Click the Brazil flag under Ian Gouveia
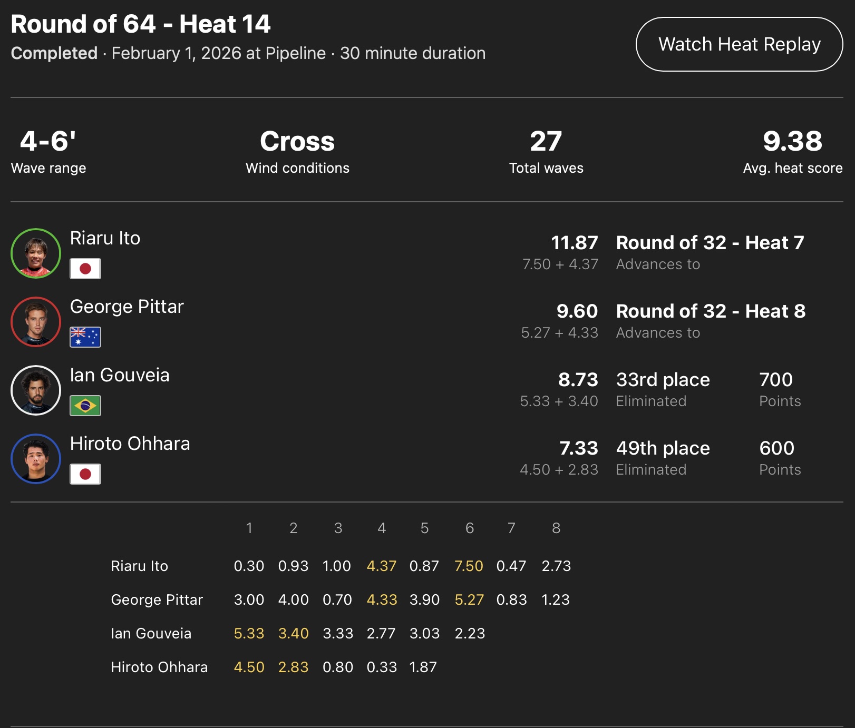 click(85, 406)
